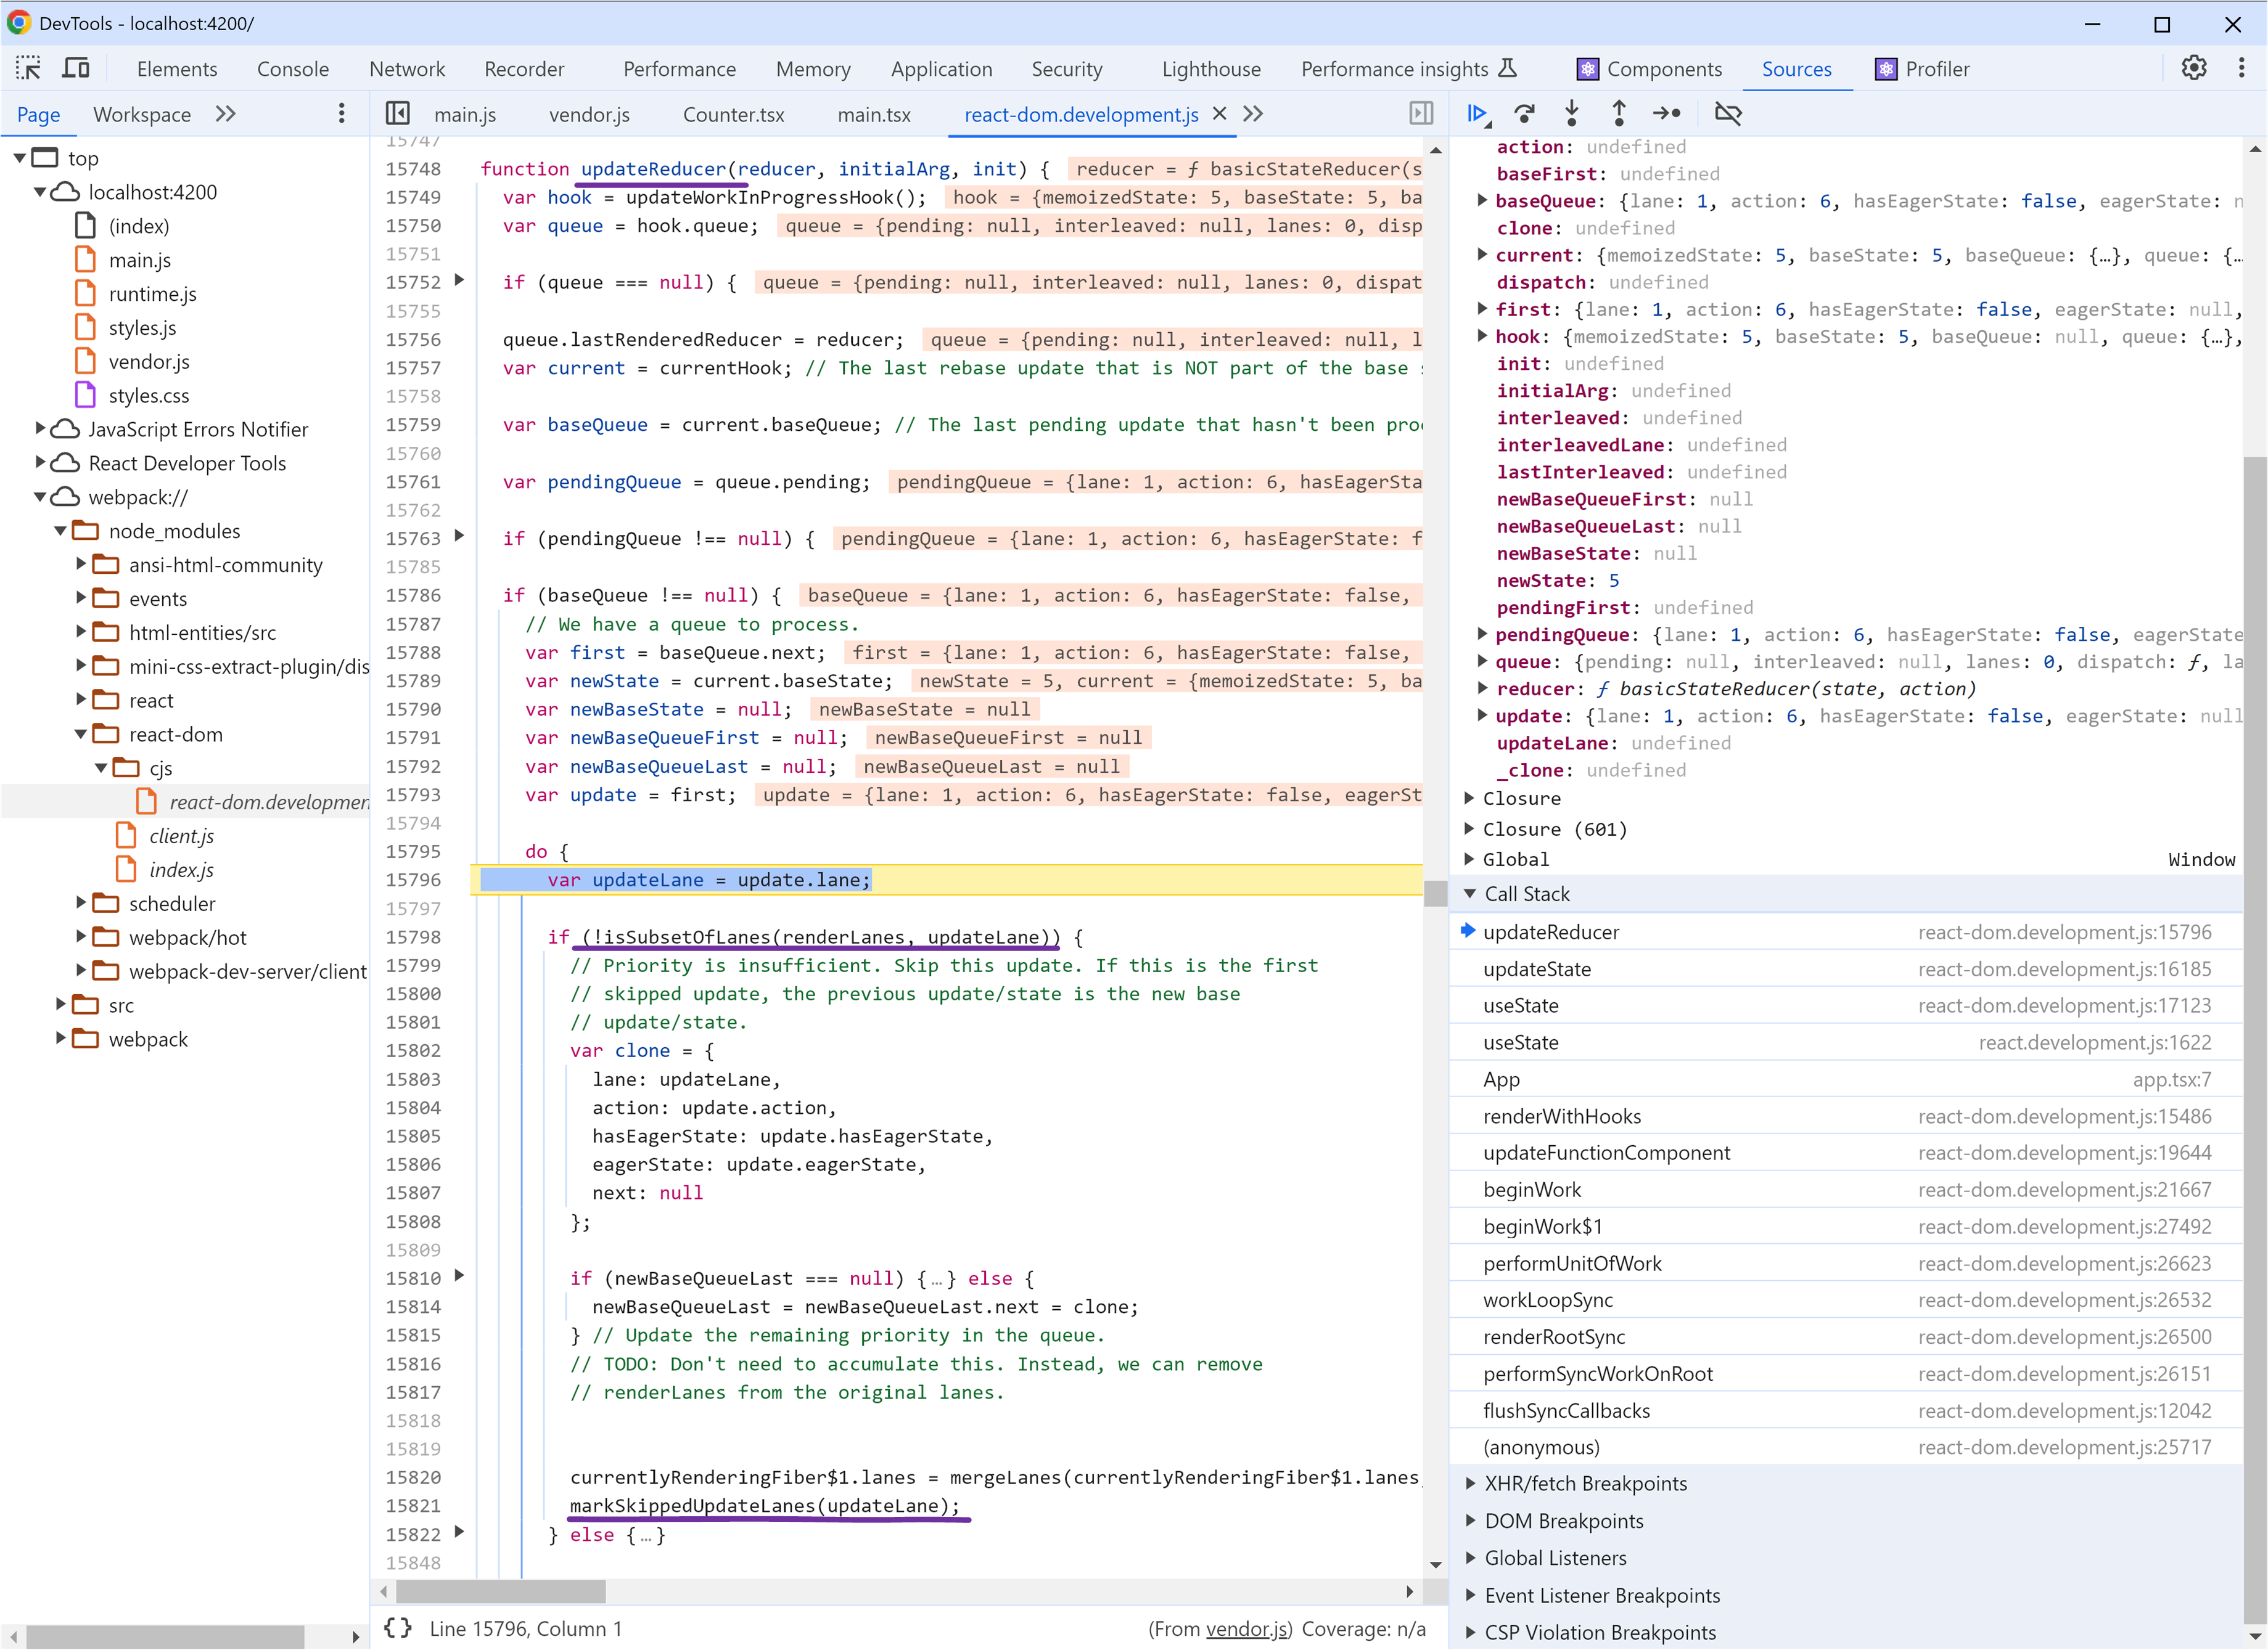
Task: Click the Performance insights flask icon
Action: click(x=1508, y=68)
